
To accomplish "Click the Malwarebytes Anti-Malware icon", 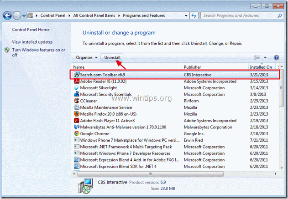I will coord(76,127).
